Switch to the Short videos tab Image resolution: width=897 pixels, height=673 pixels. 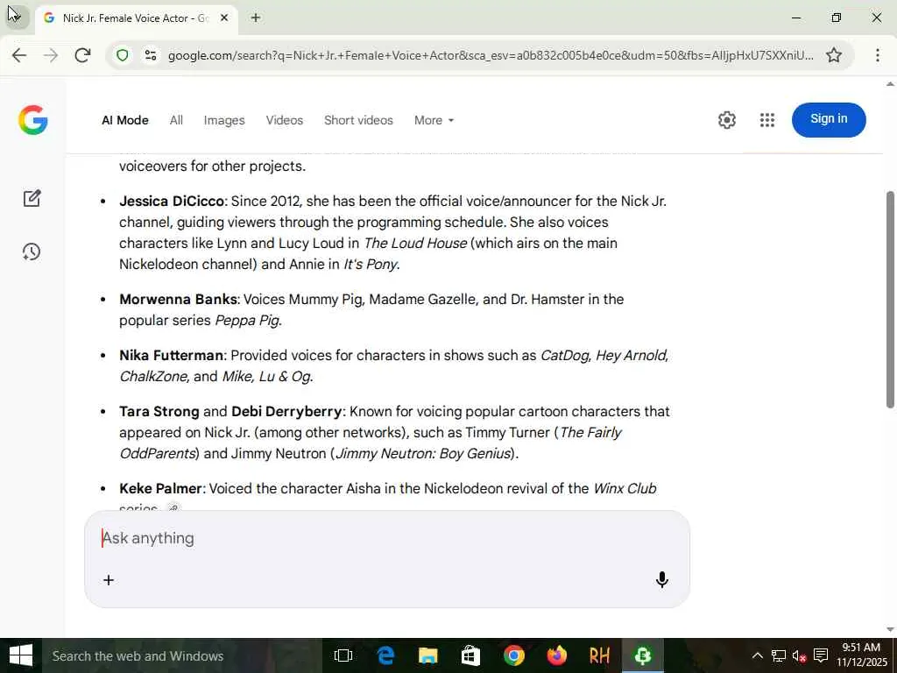pyautogui.click(x=358, y=120)
